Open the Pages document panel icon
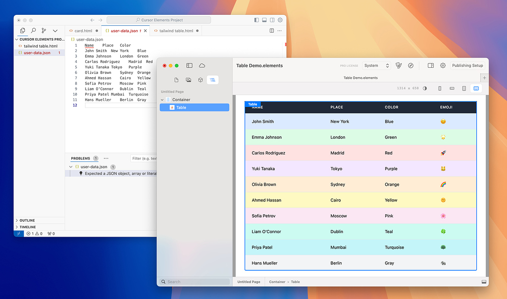The image size is (507, 299). [x=176, y=80]
